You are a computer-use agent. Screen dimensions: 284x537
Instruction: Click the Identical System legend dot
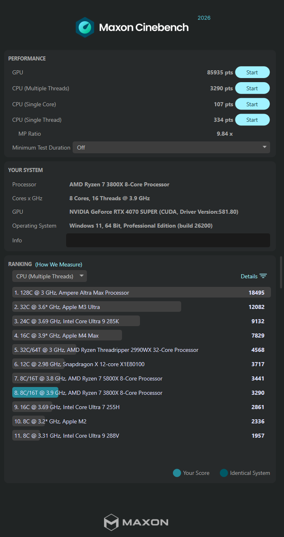(224, 473)
